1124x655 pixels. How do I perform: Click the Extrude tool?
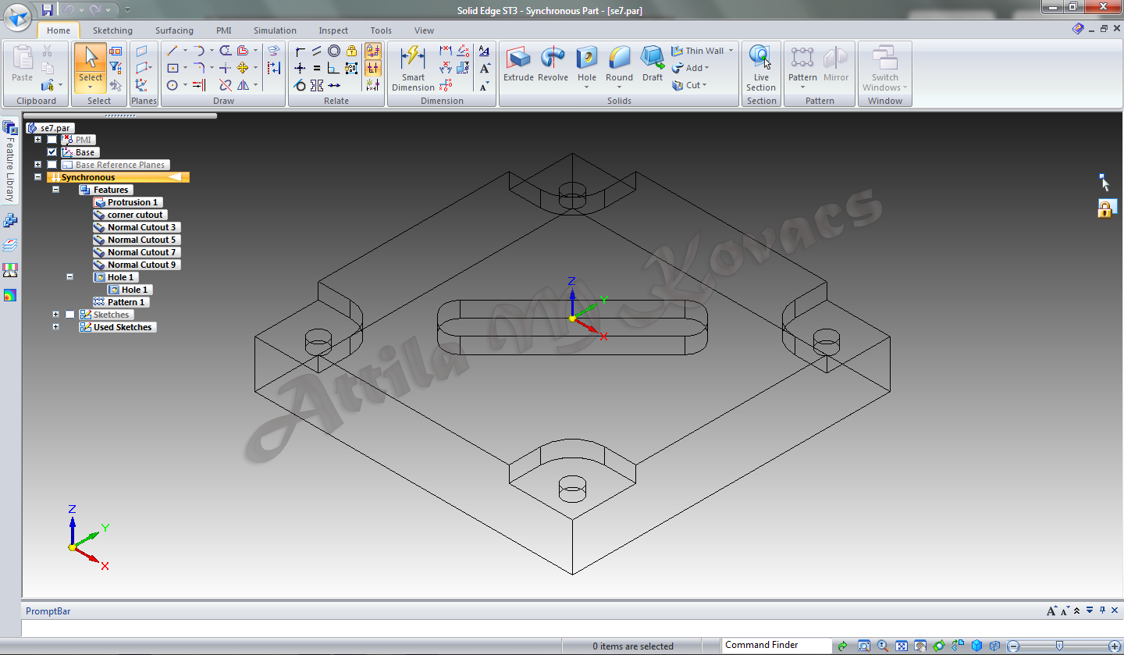click(x=518, y=64)
